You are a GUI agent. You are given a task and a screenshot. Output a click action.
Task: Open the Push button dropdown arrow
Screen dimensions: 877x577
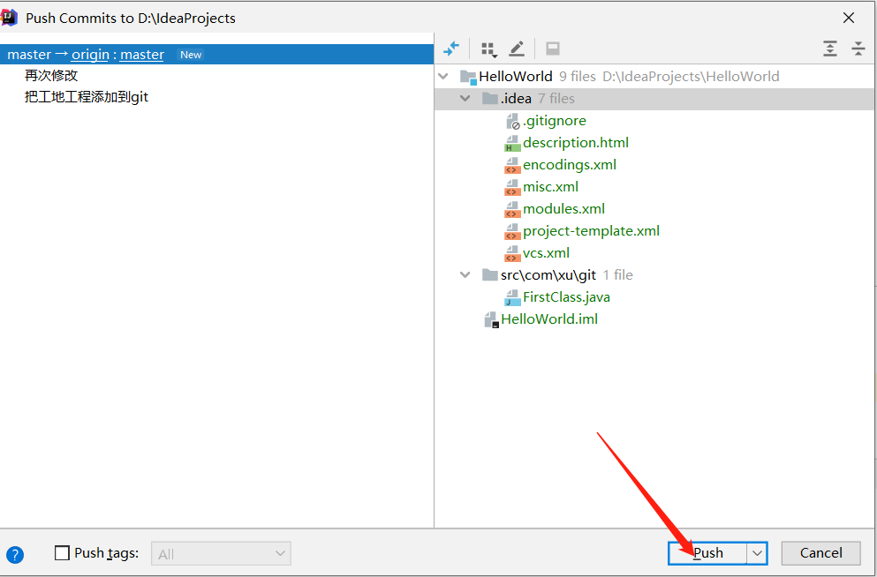coord(757,553)
